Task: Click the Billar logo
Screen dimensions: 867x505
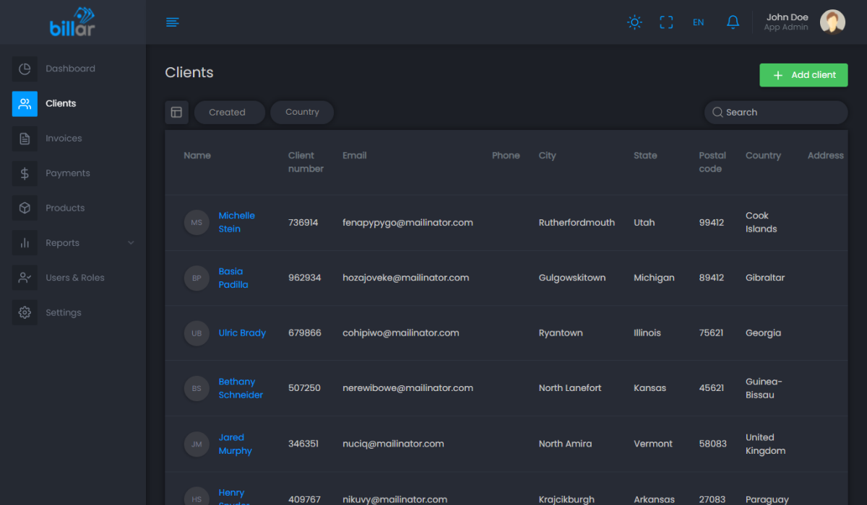Action: [x=72, y=22]
